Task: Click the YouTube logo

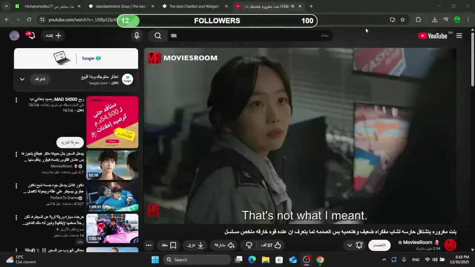Action: pos(433,36)
